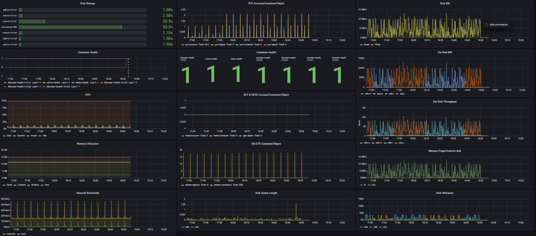The image size is (536, 236).
Task: Toggle the Write series in Disk BW legend
Action: pos(377,45)
